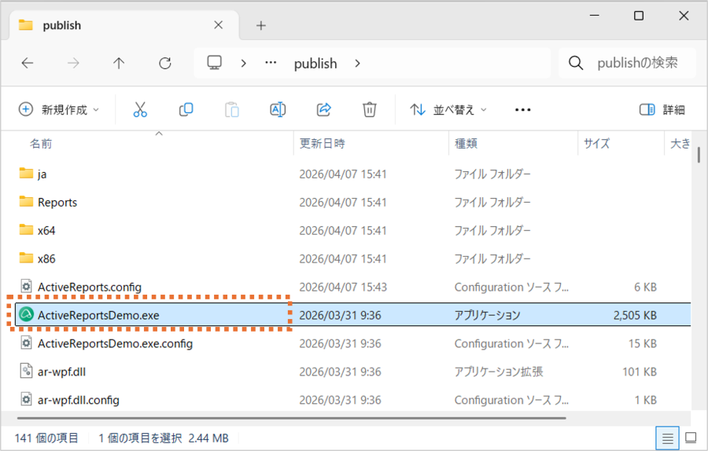Sort by the 更新日時 column header
The width and height of the screenshot is (708, 451).
coord(322,144)
